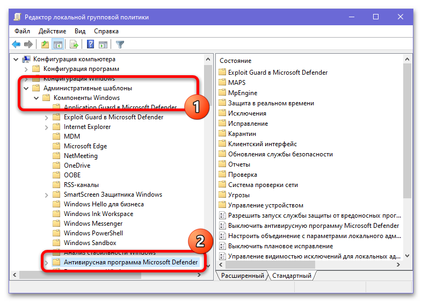Select Windows Ink Workspace tree item
This screenshot has width=422, height=302.
click(98, 214)
